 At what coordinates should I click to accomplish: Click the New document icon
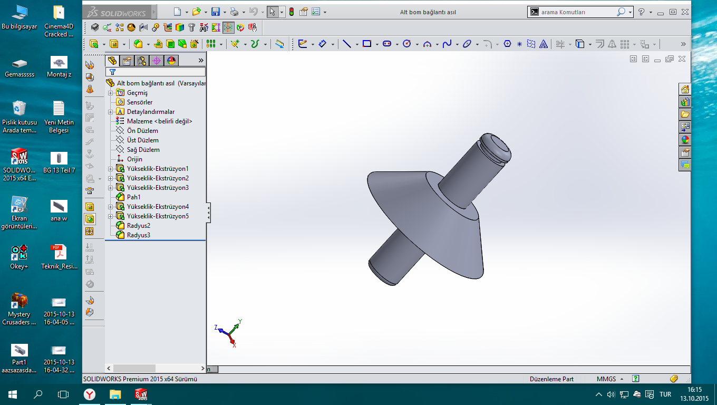(177, 12)
